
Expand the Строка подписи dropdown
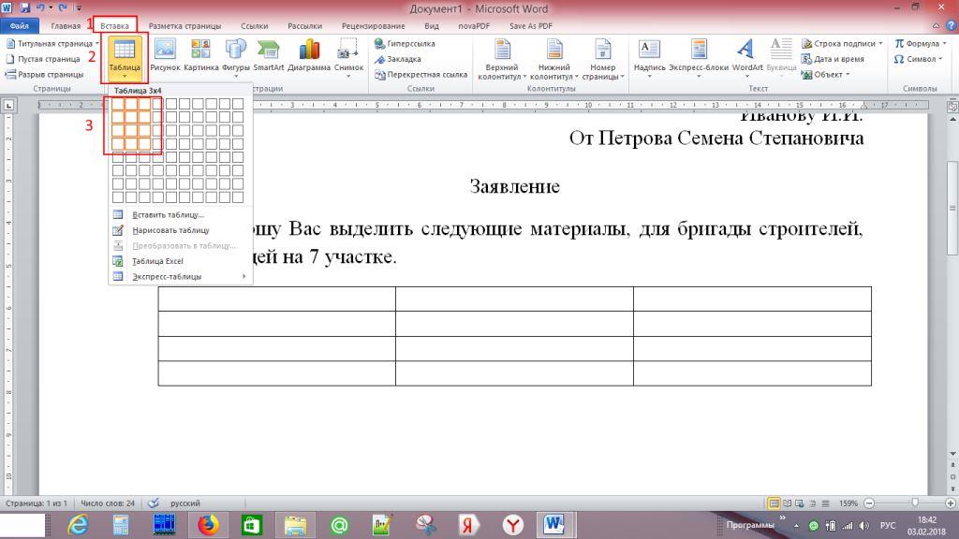pos(880,43)
